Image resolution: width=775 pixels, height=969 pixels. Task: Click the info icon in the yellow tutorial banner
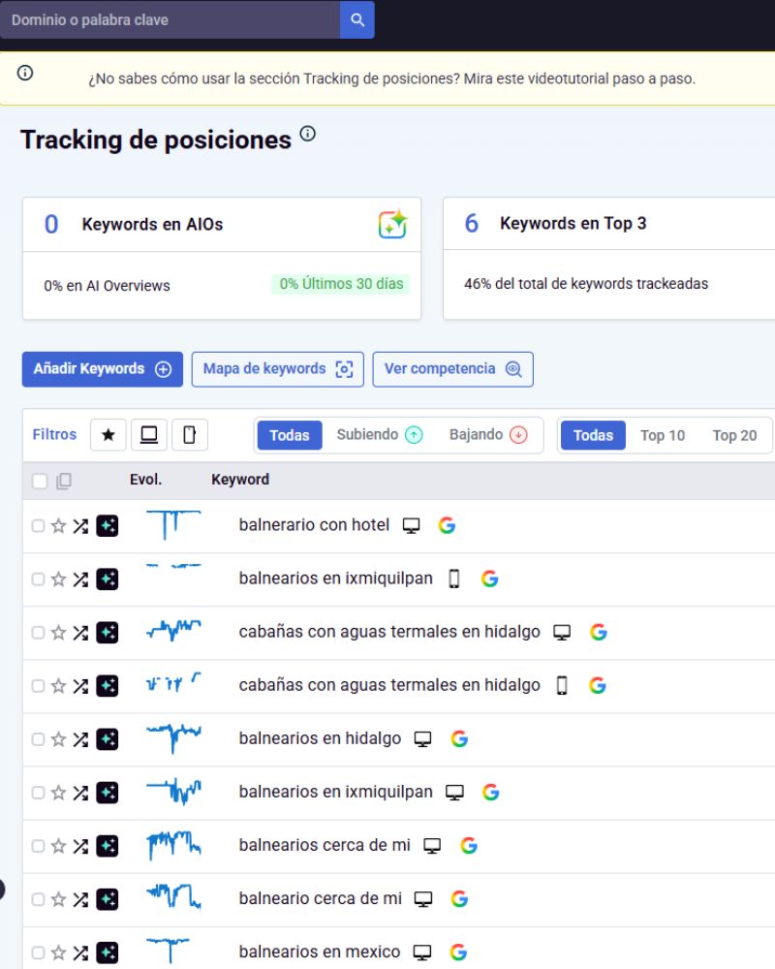pos(25,73)
